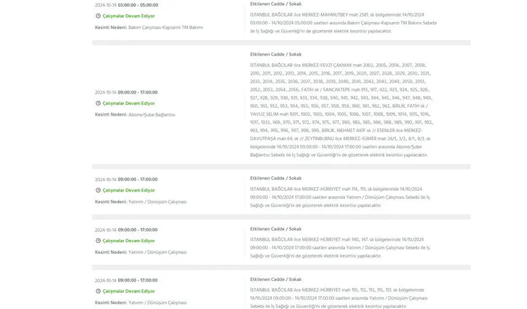527x309 pixels.
Task: Click the 09:00-17:00 time for Hürriyet 140, 147
Action: 126,230
